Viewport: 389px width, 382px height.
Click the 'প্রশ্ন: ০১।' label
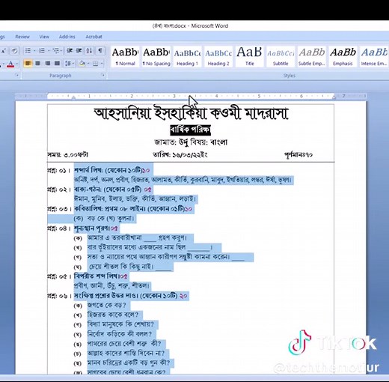click(59, 171)
